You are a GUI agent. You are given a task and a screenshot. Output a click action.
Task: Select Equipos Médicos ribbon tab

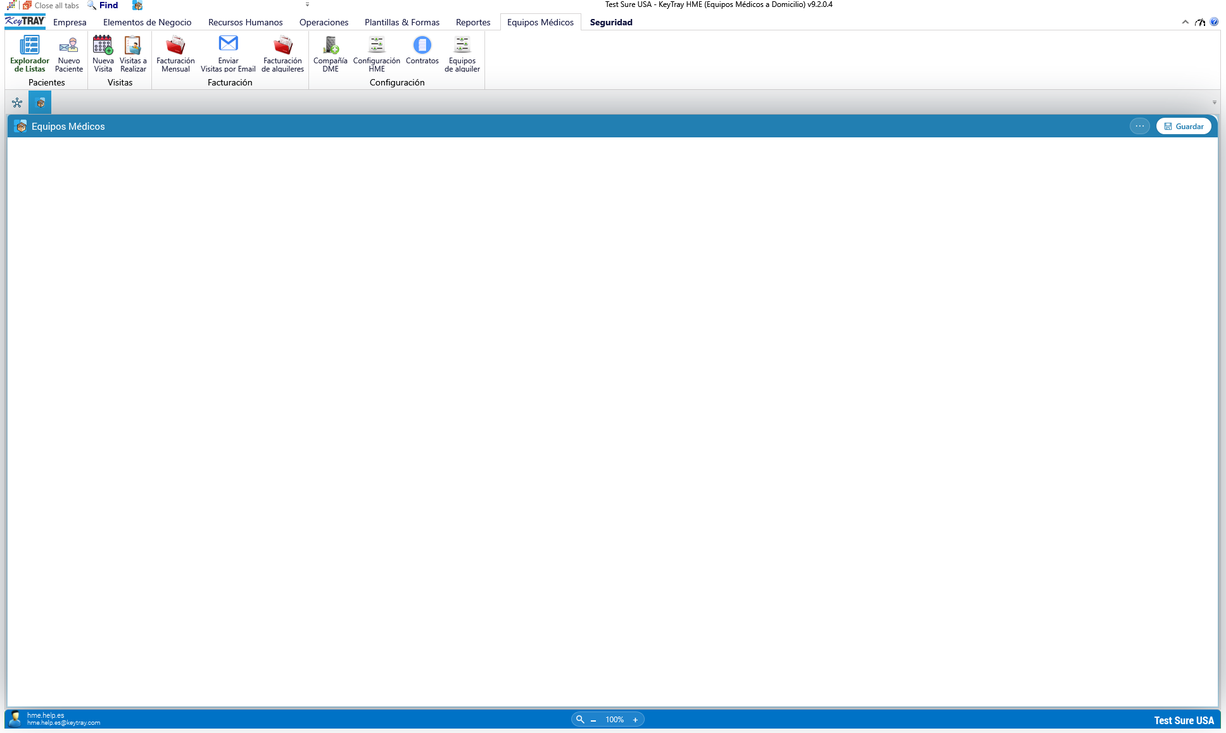(x=540, y=22)
